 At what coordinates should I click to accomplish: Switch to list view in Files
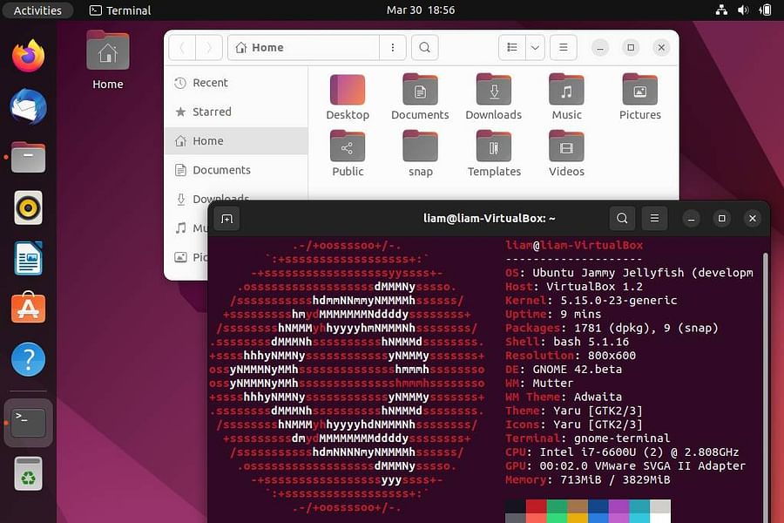(x=512, y=47)
